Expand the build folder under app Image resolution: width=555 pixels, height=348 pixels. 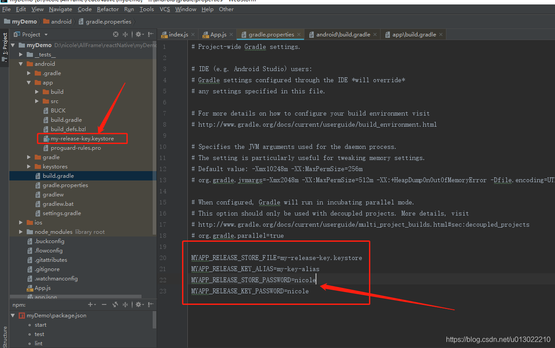[x=37, y=92]
